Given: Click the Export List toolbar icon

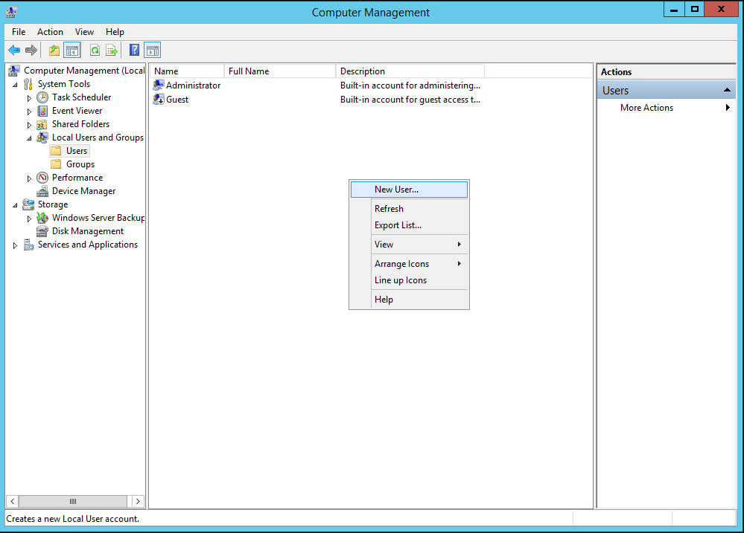Looking at the screenshot, I should click(112, 50).
